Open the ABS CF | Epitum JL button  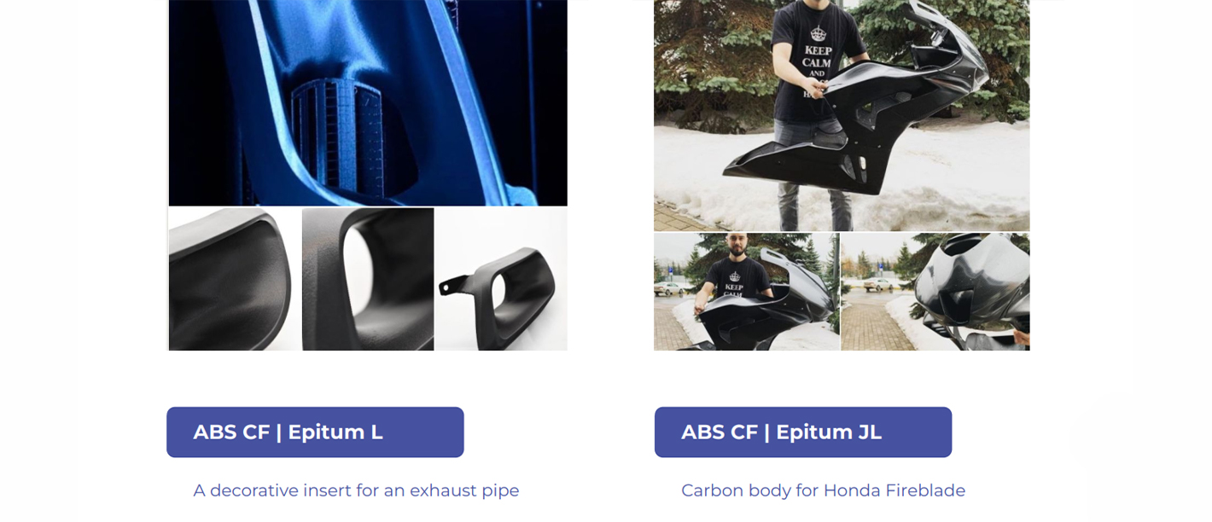[x=803, y=432]
